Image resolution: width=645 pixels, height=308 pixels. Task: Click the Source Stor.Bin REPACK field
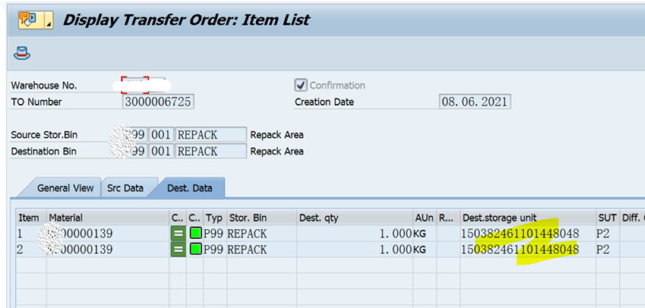click(x=211, y=135)
